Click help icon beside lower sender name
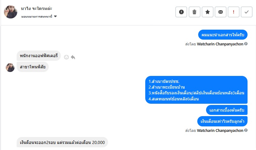The image size is (256, 150). [x=246, y=131]
